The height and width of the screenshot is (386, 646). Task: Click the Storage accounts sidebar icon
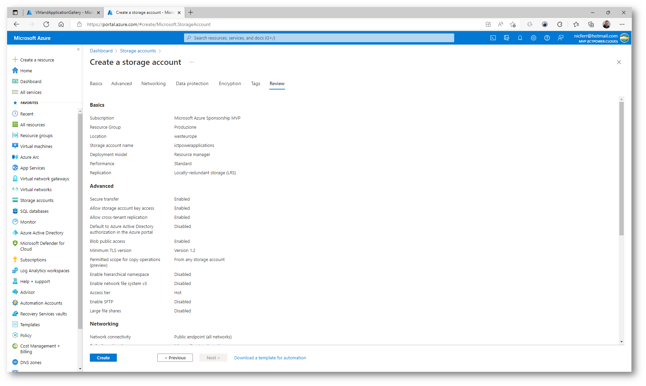coord(15,200)
